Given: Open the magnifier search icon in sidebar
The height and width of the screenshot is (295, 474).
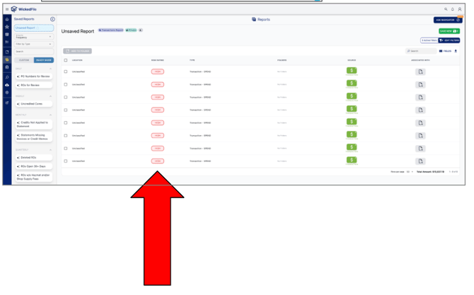Looking at the screenshot, I should point(7,77).
